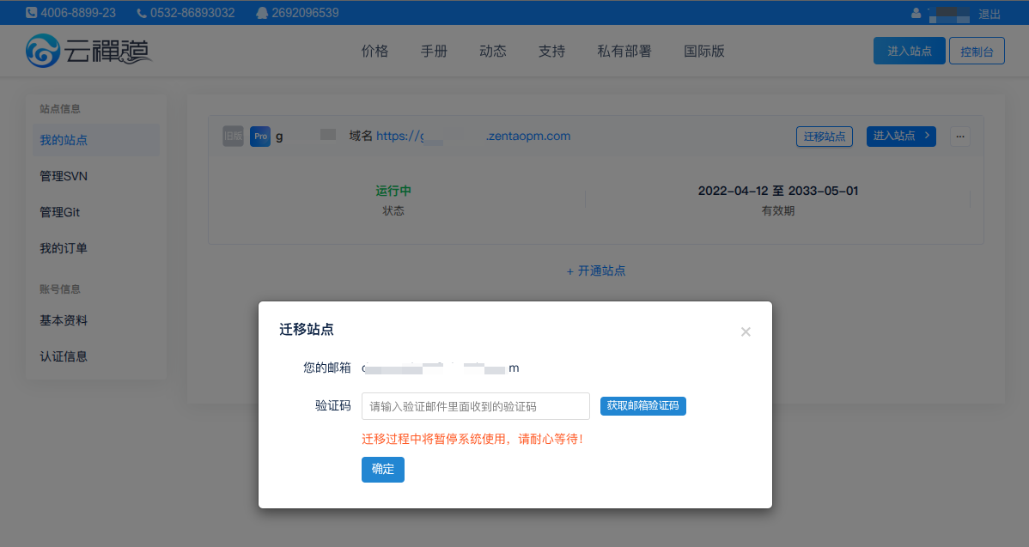Focus the 验证码 input field
This screenshot has width=1029, height=547.
tap(475, 406)
